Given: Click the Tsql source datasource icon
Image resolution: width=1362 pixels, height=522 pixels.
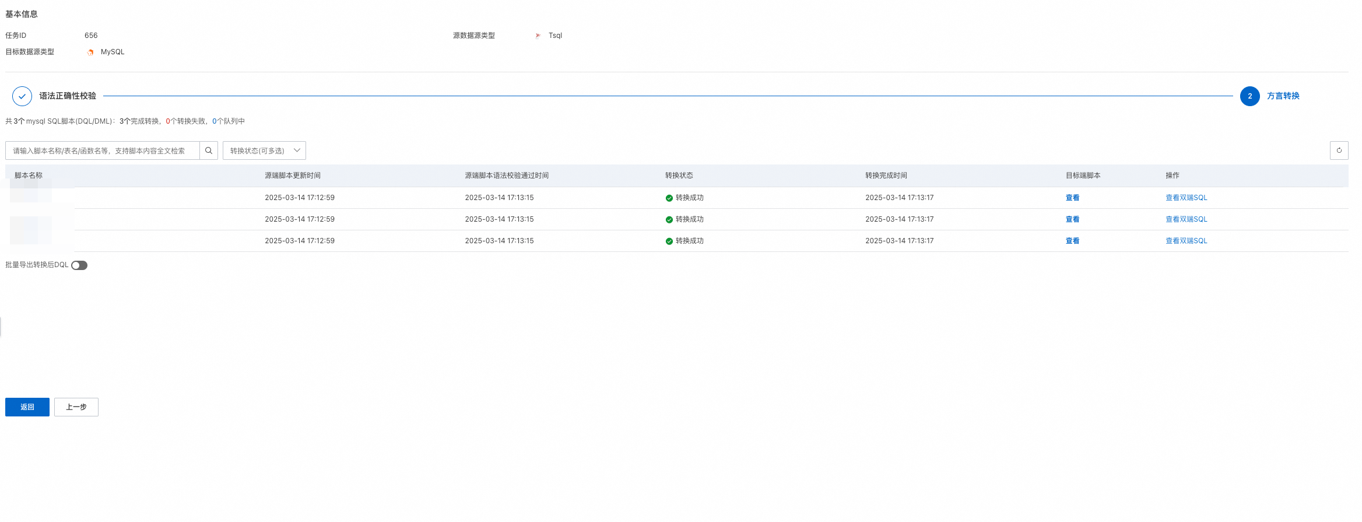Looking at the screenshot, I should pyautogui.click(x=538, y=36).
